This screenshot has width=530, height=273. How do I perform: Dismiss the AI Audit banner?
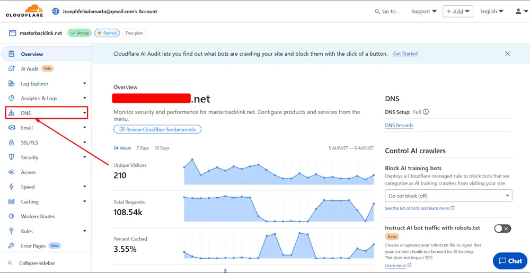pos(507,54)
